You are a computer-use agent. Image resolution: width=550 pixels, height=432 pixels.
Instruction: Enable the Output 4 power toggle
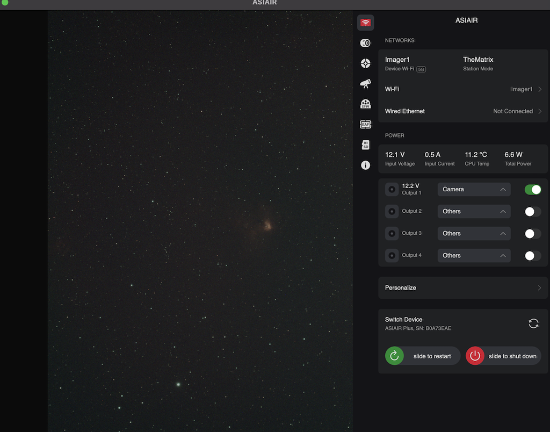(533, 256)
